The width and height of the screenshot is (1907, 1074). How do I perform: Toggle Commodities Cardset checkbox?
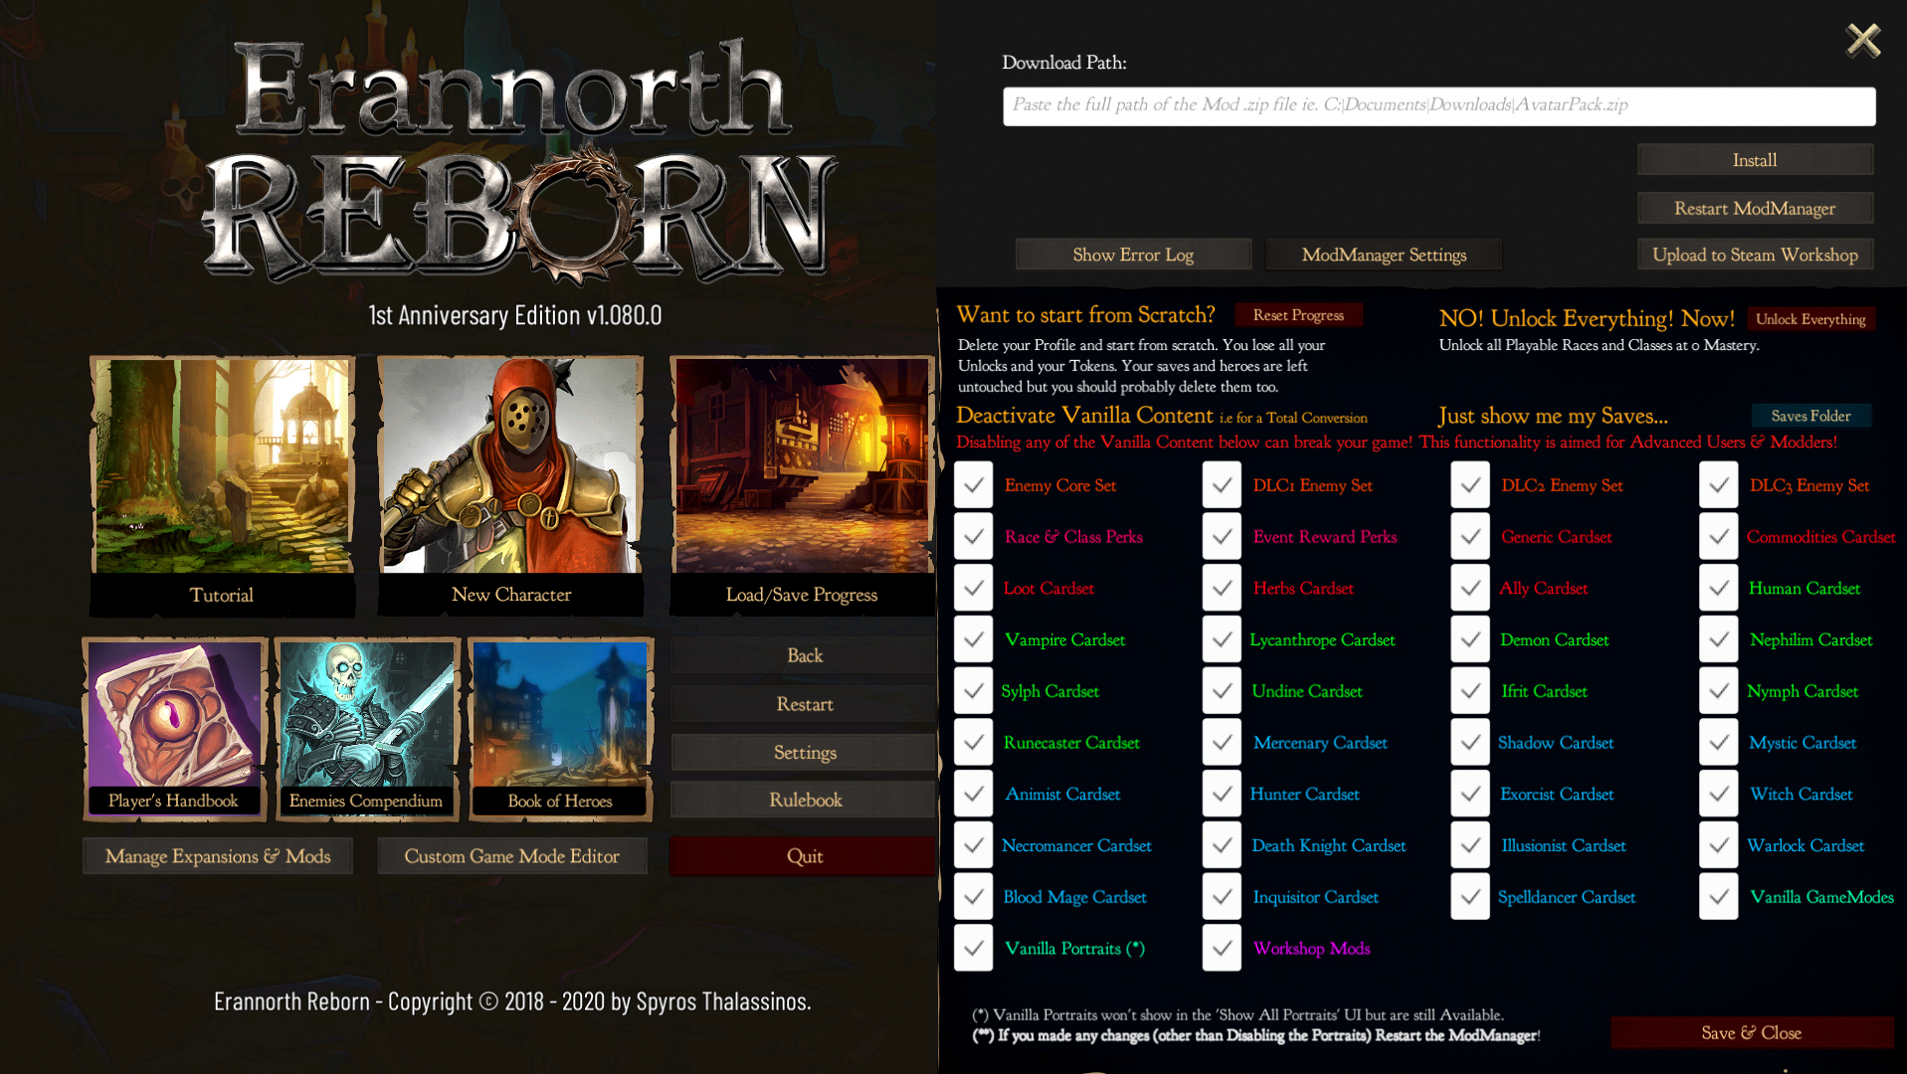pos(1719,537)
